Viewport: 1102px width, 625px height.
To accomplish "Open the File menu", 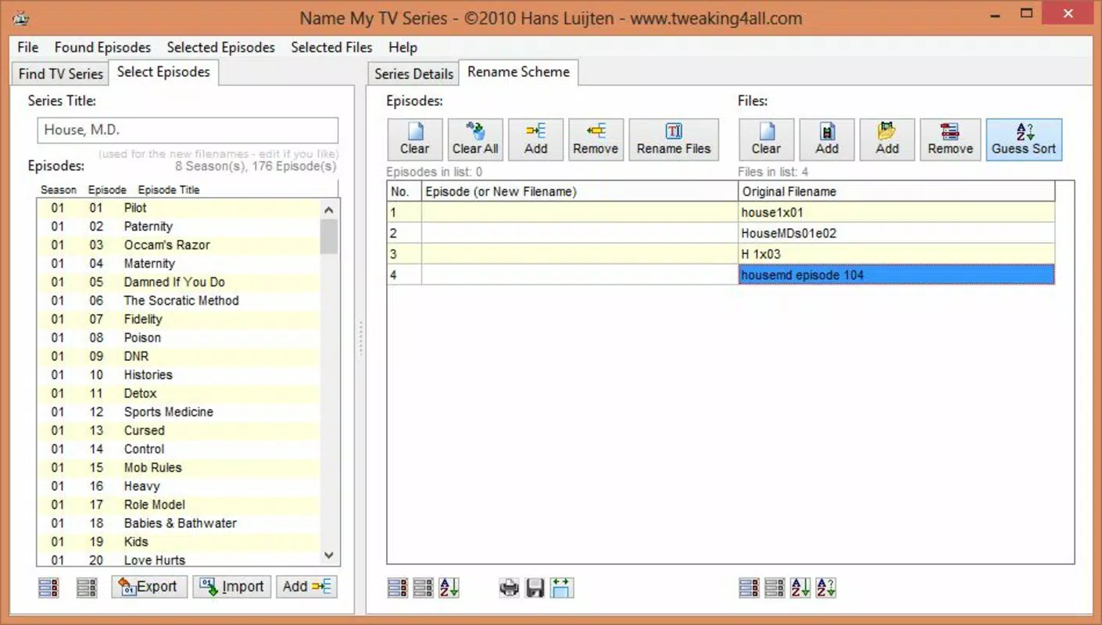I will [28, 48].
